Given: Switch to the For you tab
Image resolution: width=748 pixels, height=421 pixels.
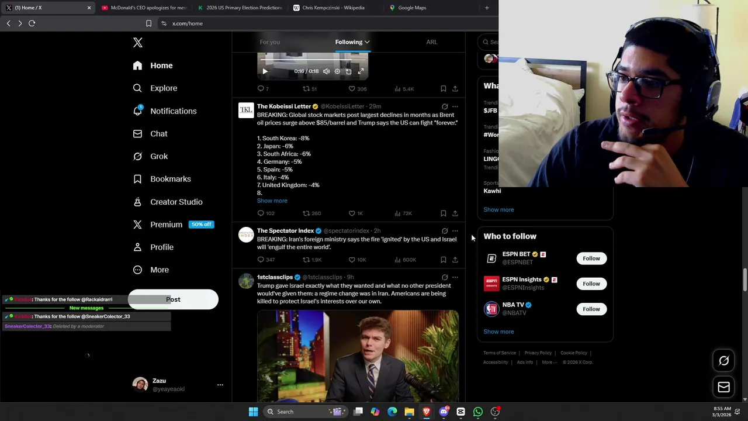Looking at the screenshot, I should coord(270,42).
